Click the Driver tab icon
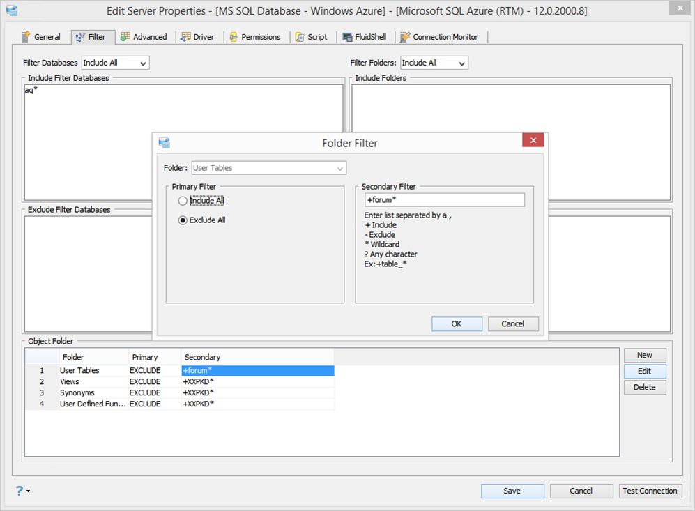695x511 pixels. [x=185, y=37]
